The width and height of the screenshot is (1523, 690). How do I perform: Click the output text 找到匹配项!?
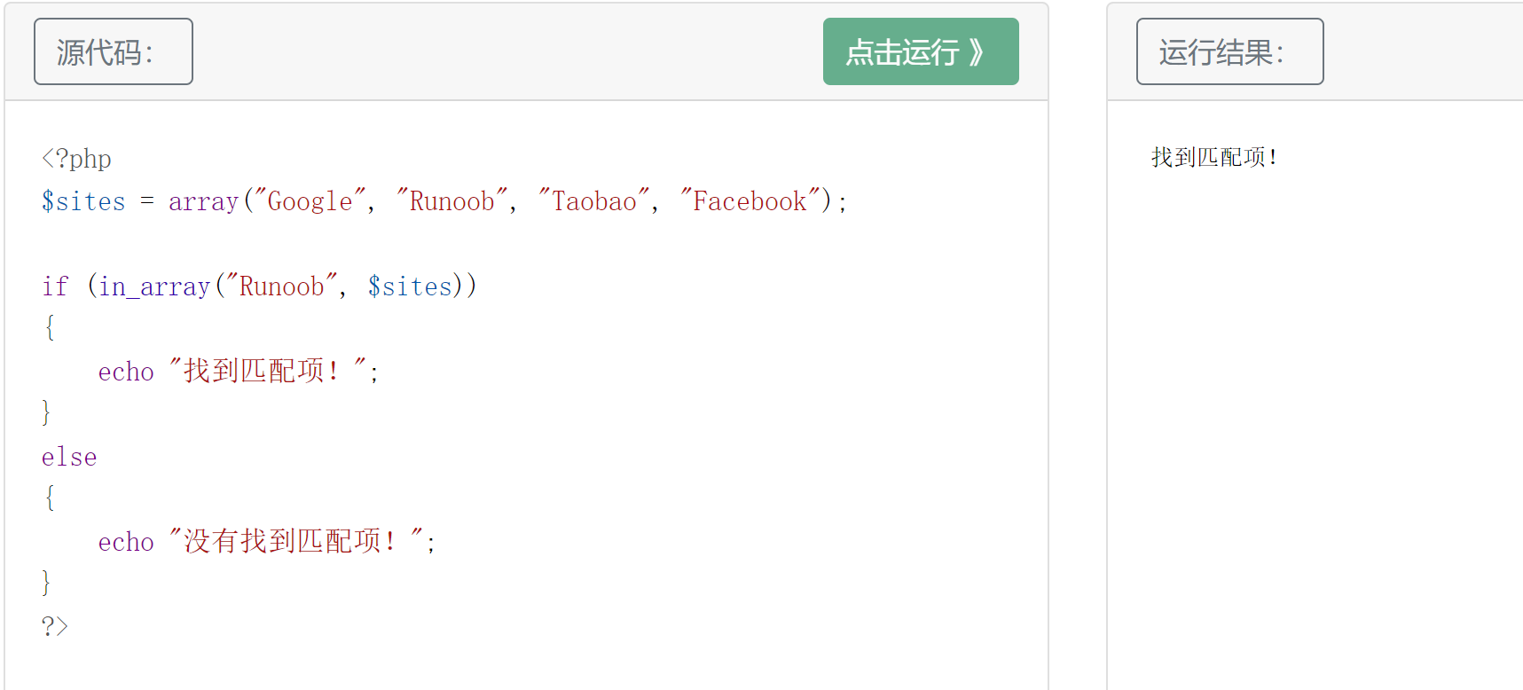(1213, 158)
